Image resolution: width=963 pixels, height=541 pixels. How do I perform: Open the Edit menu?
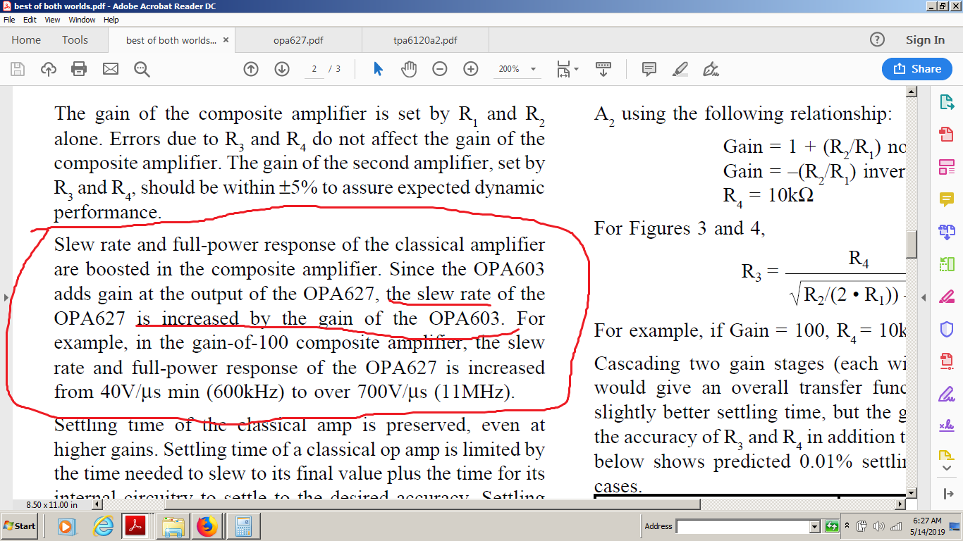coord(30,20)
